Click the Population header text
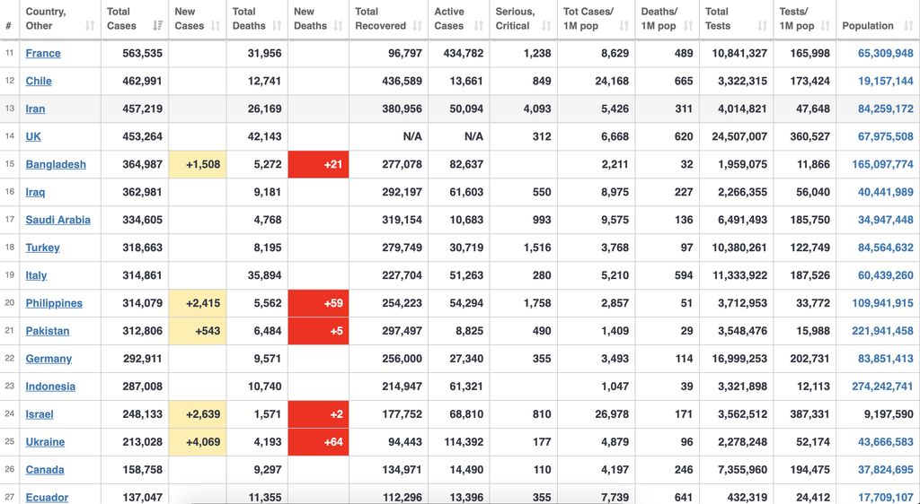 tap(868, 26)
